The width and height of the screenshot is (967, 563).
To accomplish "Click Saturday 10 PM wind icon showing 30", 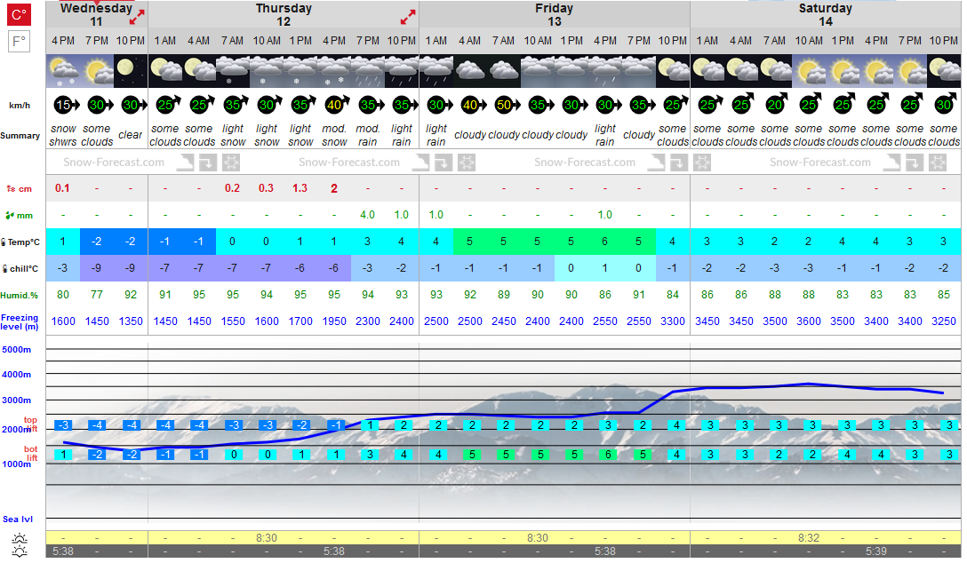I will (x=946, y=104).
